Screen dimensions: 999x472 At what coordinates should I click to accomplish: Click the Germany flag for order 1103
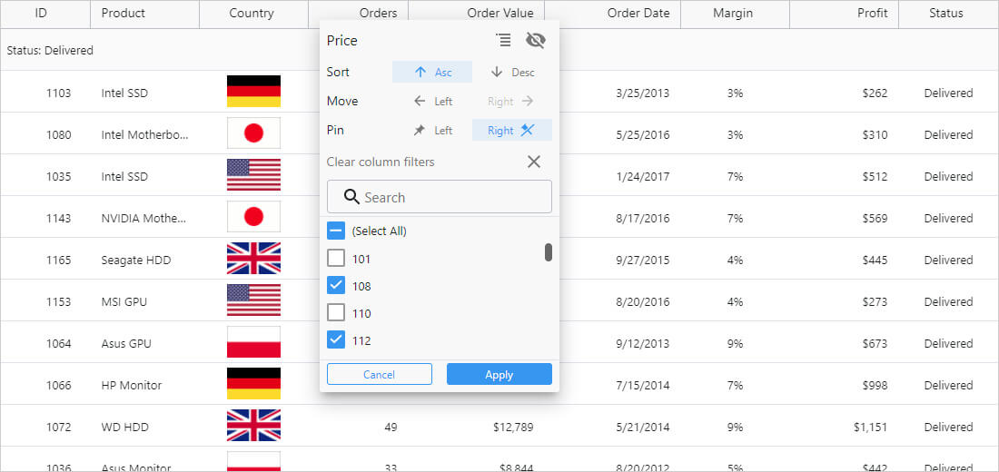click(x=253, y=92)
